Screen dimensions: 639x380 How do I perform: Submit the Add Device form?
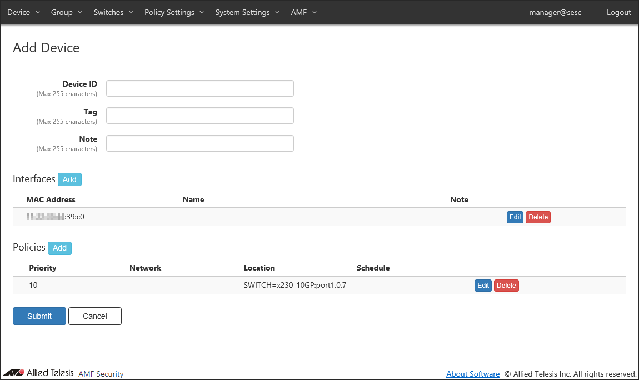(39, 316)
